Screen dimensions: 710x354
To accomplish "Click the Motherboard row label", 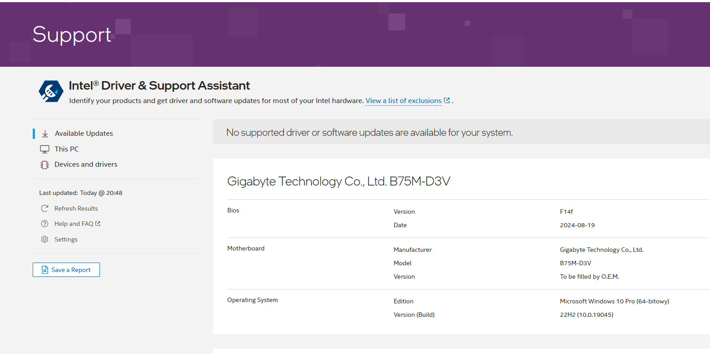I will pyautogui.click(x=246, y=248).
